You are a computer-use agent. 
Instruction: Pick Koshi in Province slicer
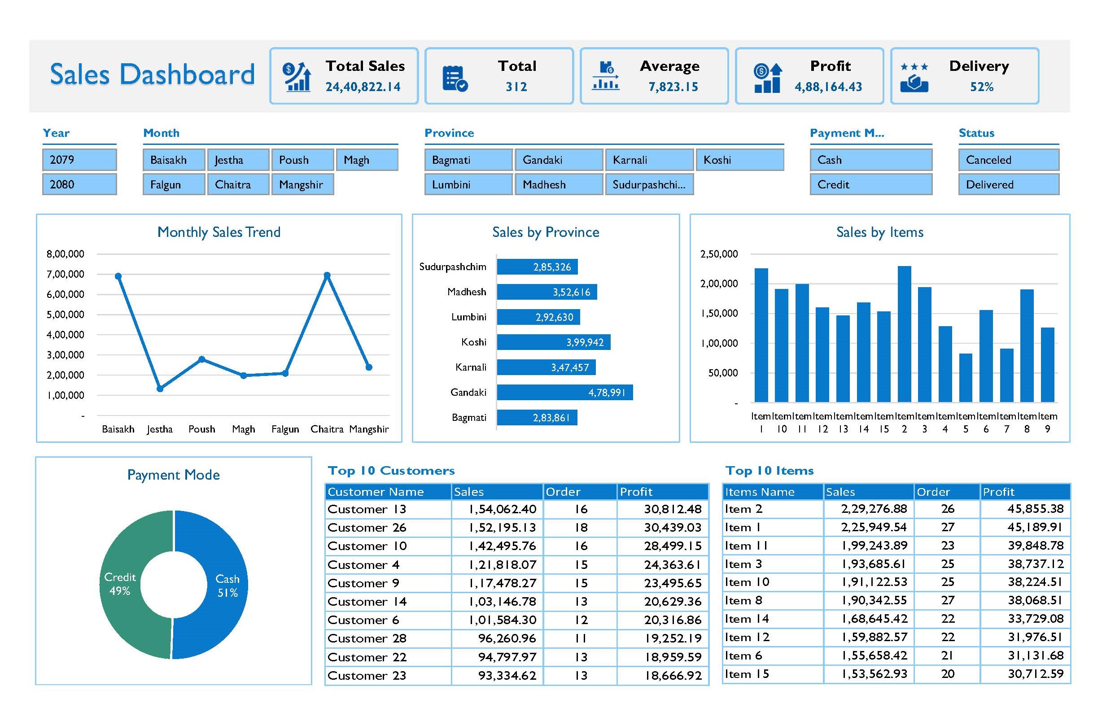[740, 160]
